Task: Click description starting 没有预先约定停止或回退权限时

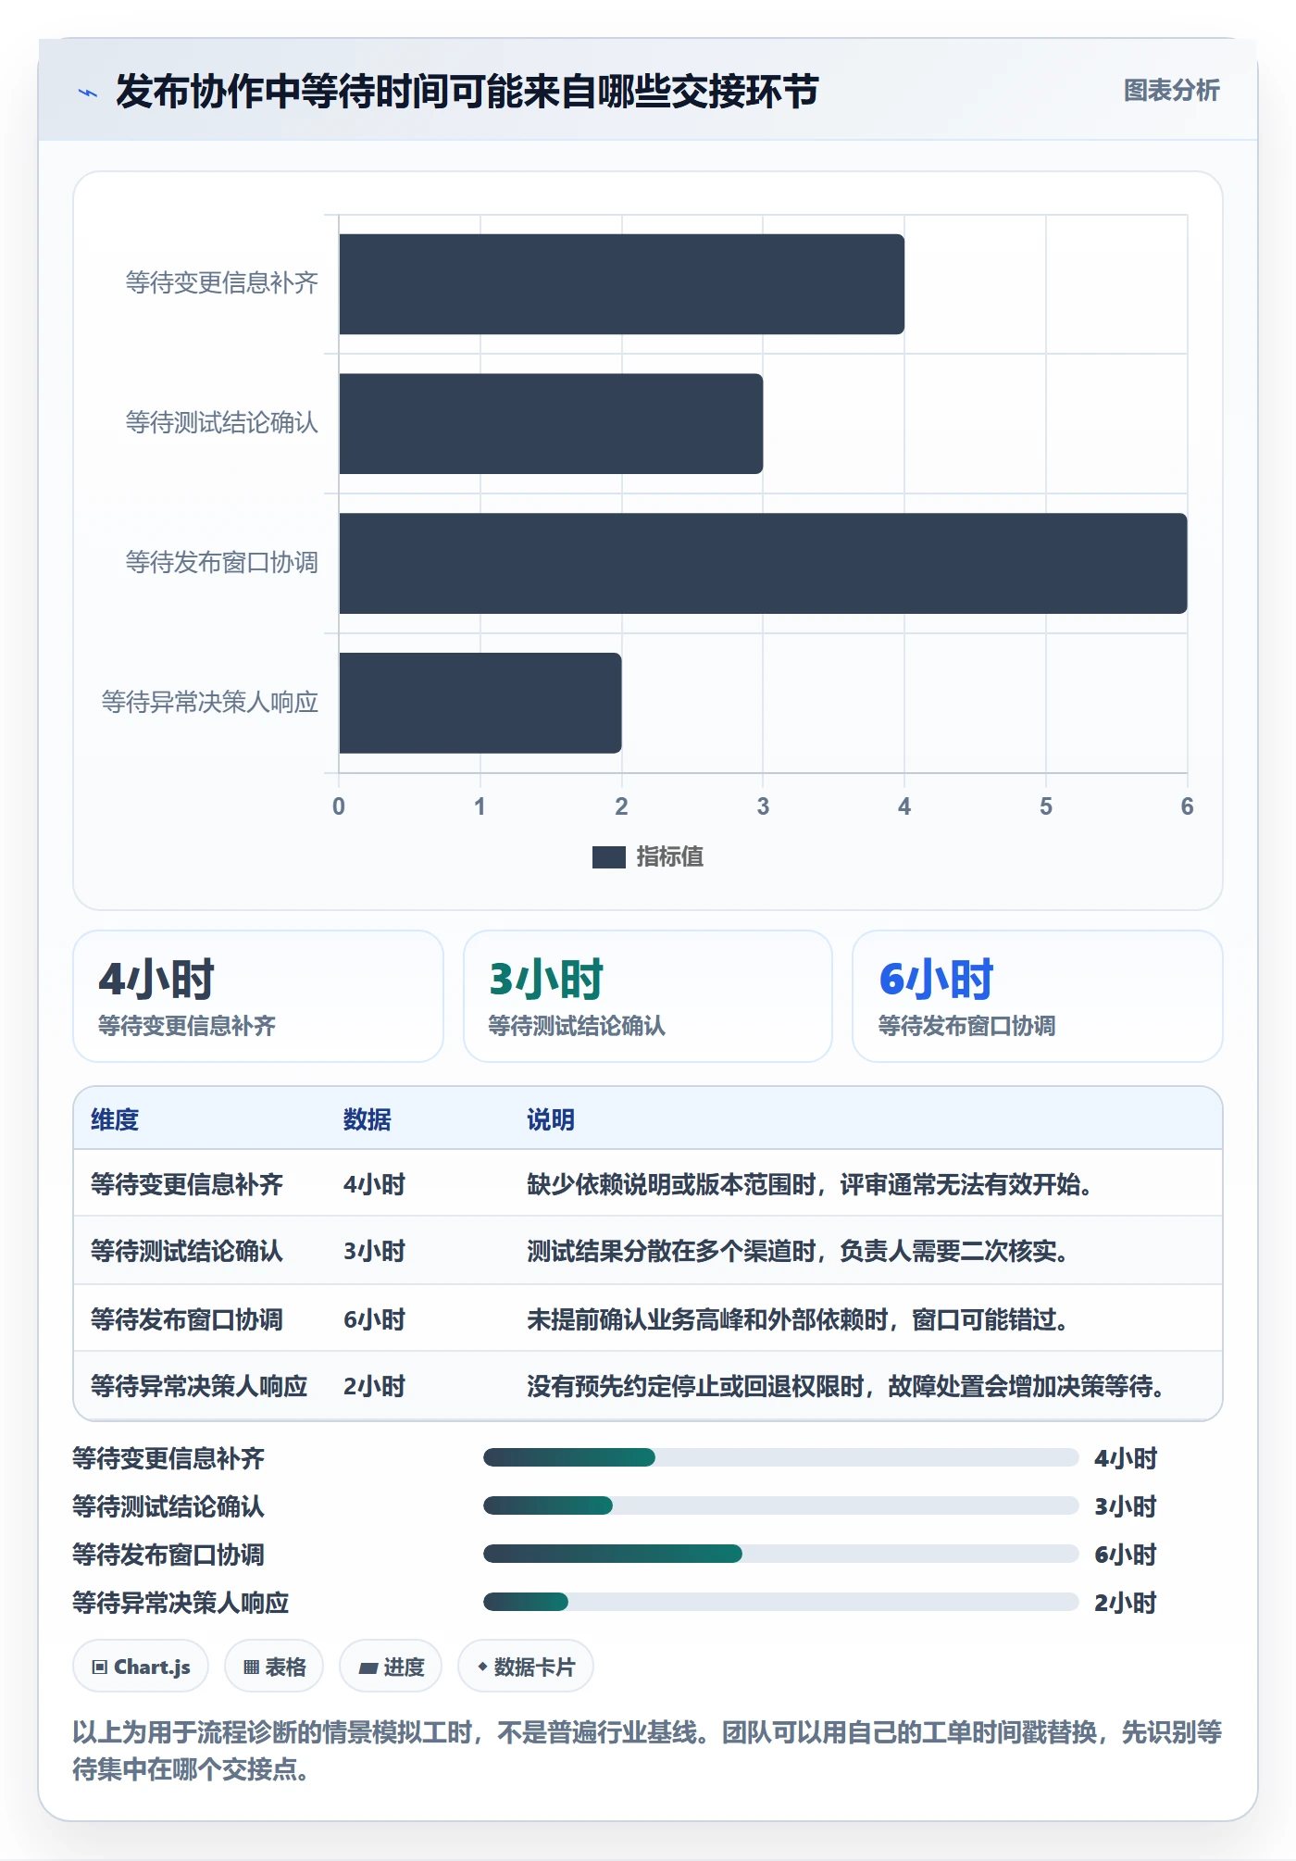Action: (x=846, y=1386)
